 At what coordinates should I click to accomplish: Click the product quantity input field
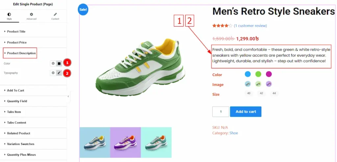coord(220,111)
